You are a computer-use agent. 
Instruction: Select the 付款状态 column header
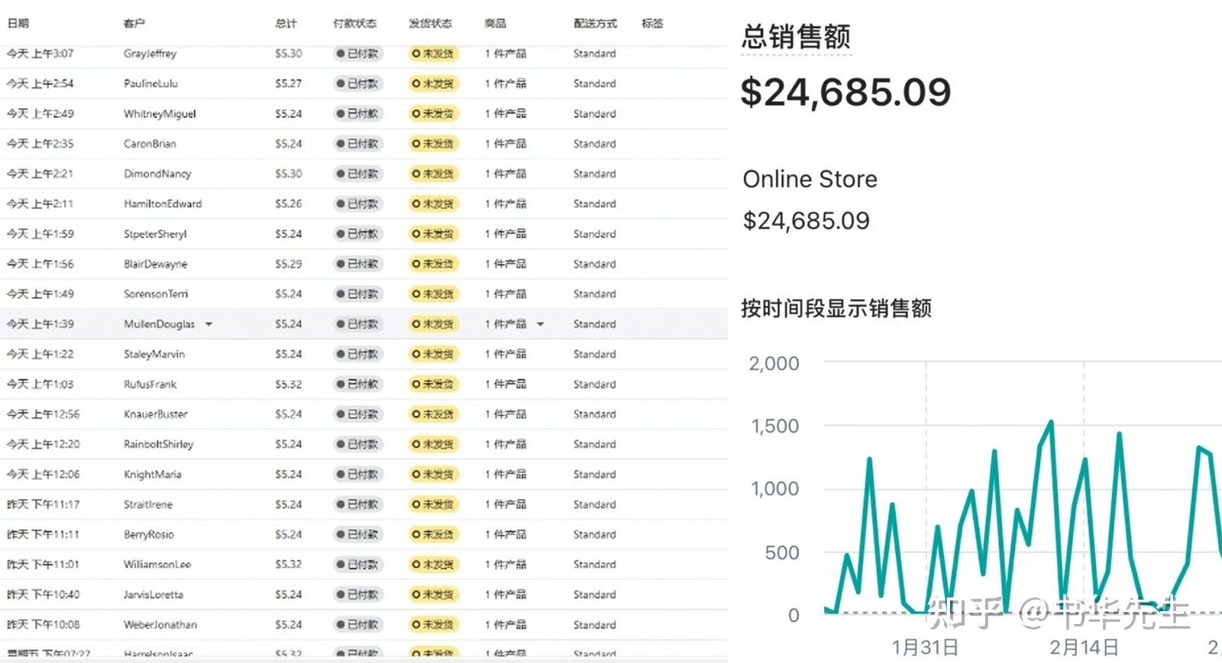[355, 24]
